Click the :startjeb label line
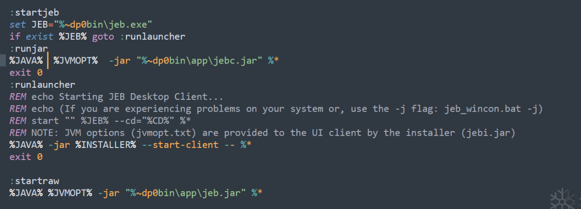581x209 pixels. [x=34, y=11]
